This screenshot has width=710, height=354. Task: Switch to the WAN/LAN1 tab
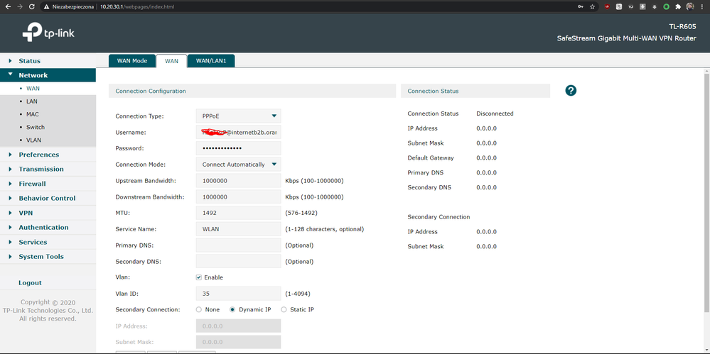210,61
